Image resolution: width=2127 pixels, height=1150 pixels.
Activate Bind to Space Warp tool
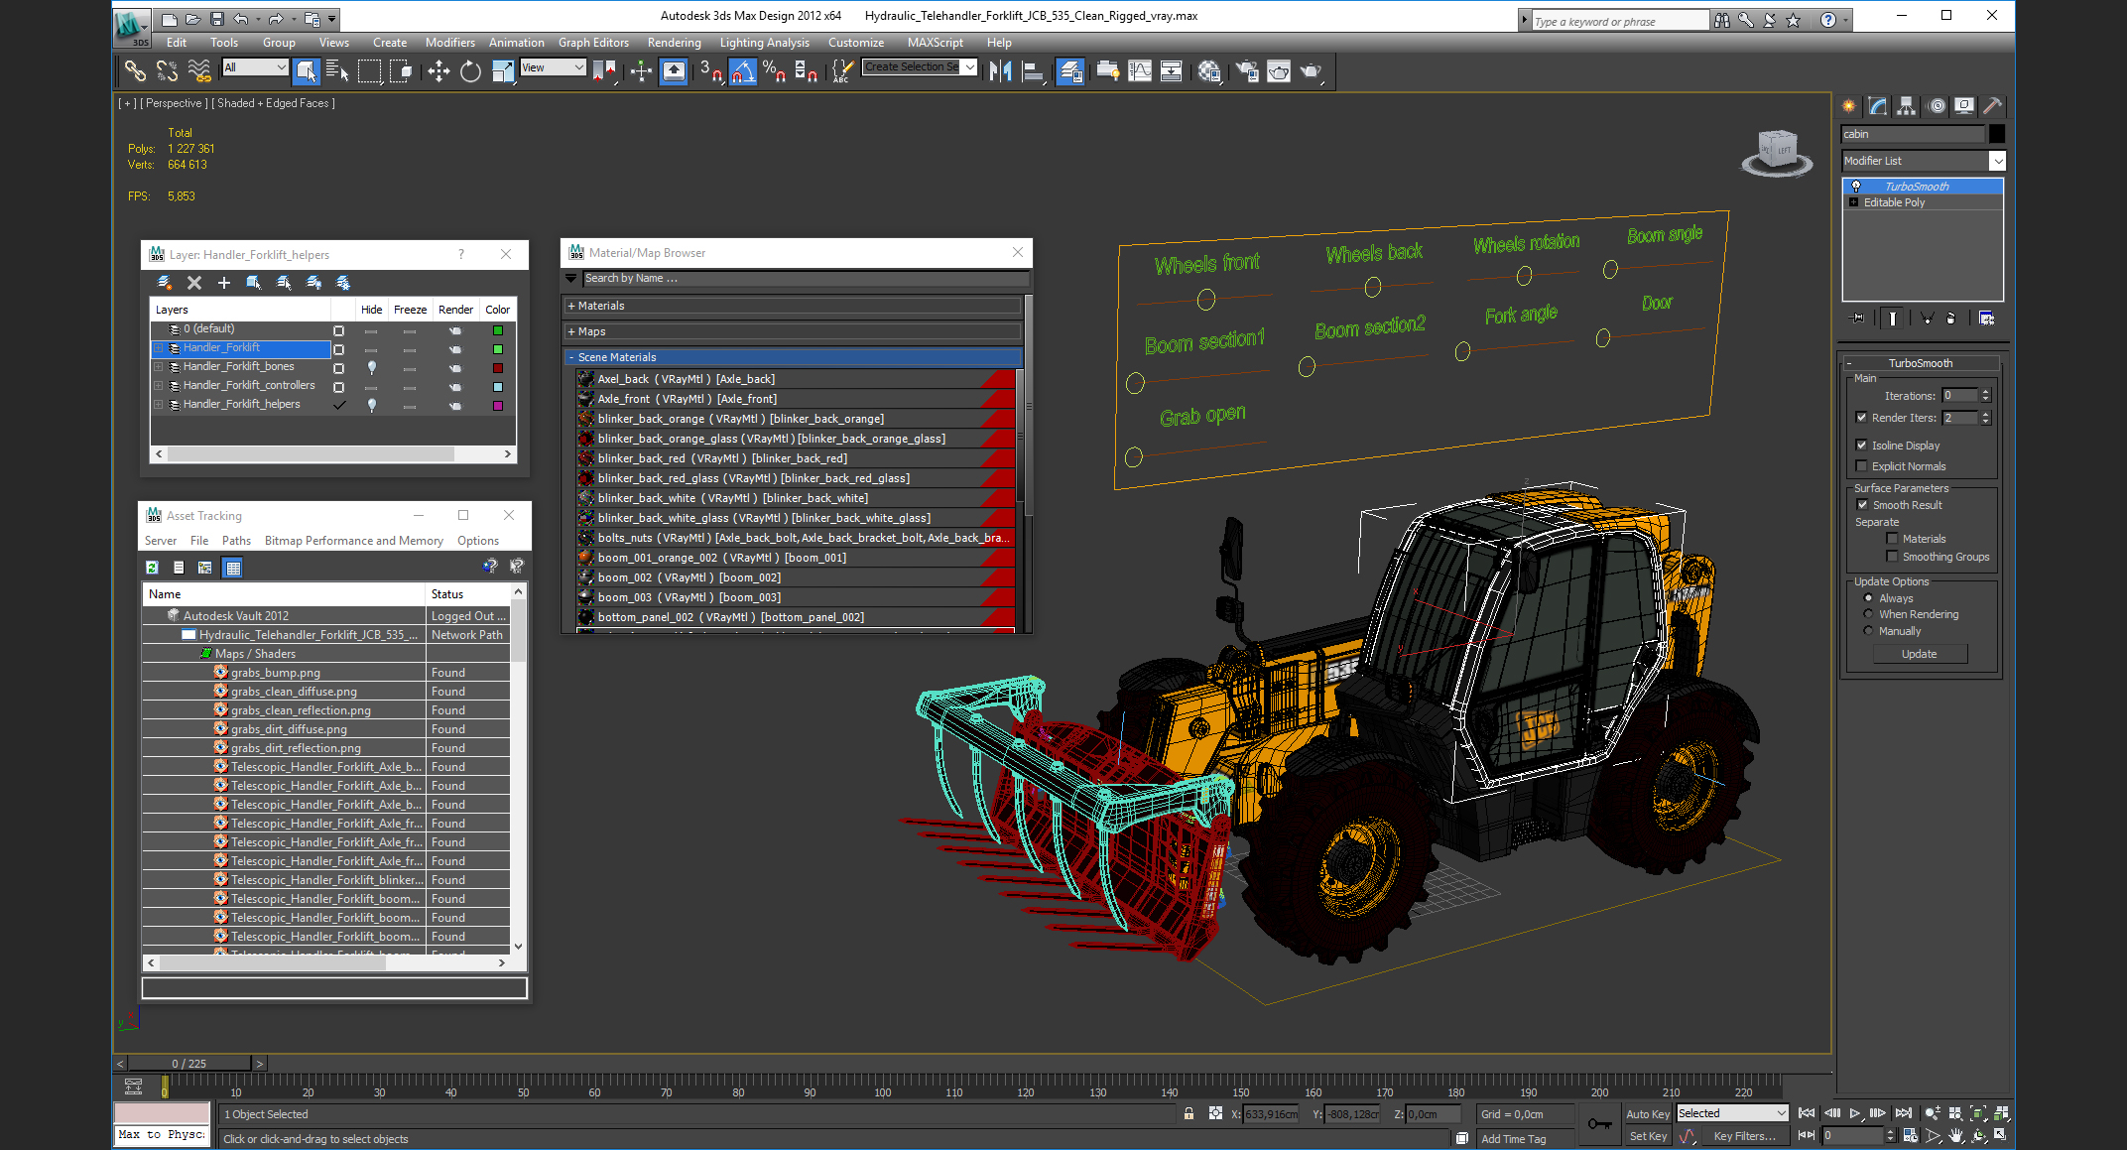coord(199,70)
